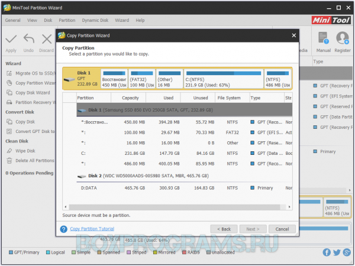Select the Disk 1 Samsung SSD header row
The width and height of the screenshot is (355, 266).
(184, 110)
